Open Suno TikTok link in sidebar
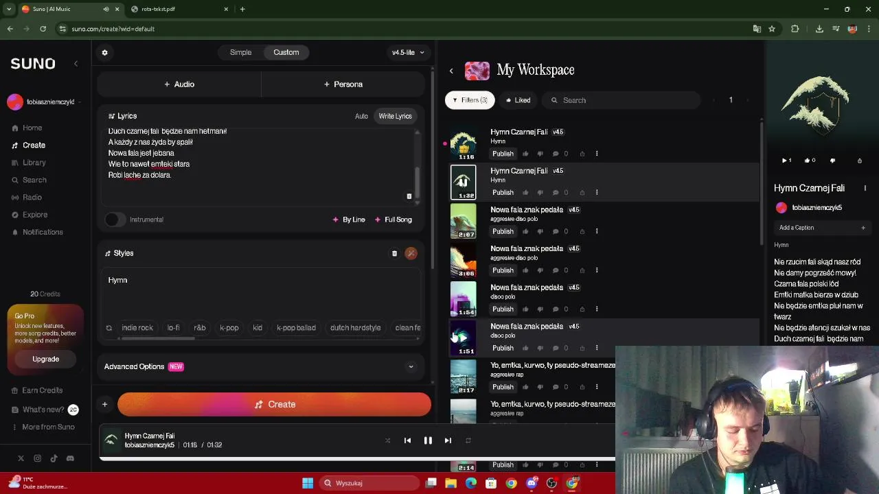This screenshot has height=494, width=879. (54, 458)
